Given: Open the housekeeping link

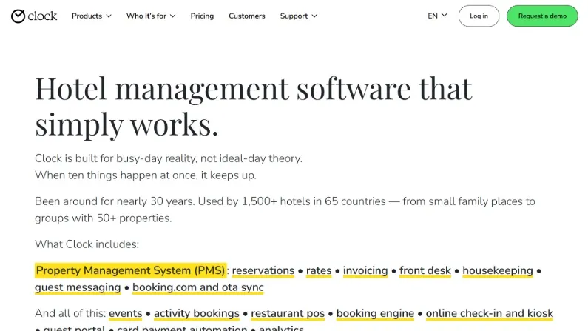Looking at the screenshot, I should (497, 270).
